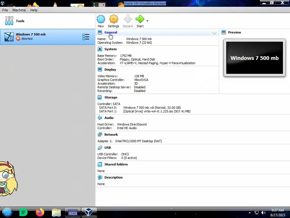This screenshot has height=218, width=290.
Task: Click the General section monitor icon
Action: (100, 32)
